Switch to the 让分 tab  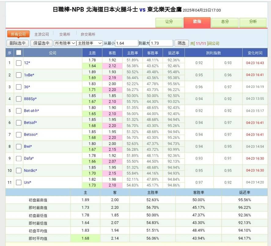click(169, 22)
